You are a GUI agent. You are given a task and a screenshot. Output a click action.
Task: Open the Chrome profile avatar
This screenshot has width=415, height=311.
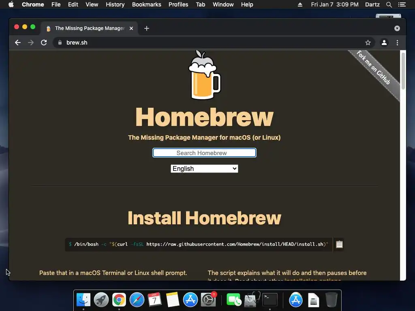pyautogui.click(x=384, y=43)
